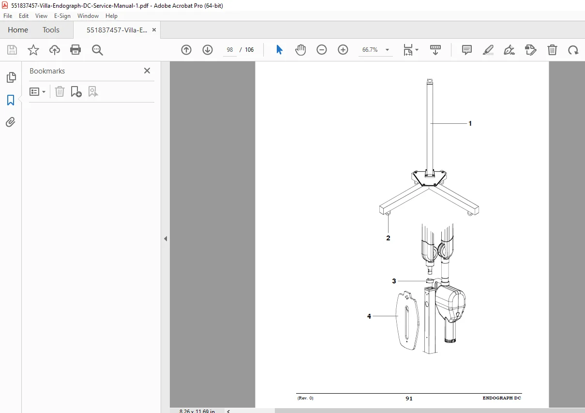Click the callout label 2 on the diagram
The height and width of the screenshot is (413, 585).
click(x=388, y=238)
